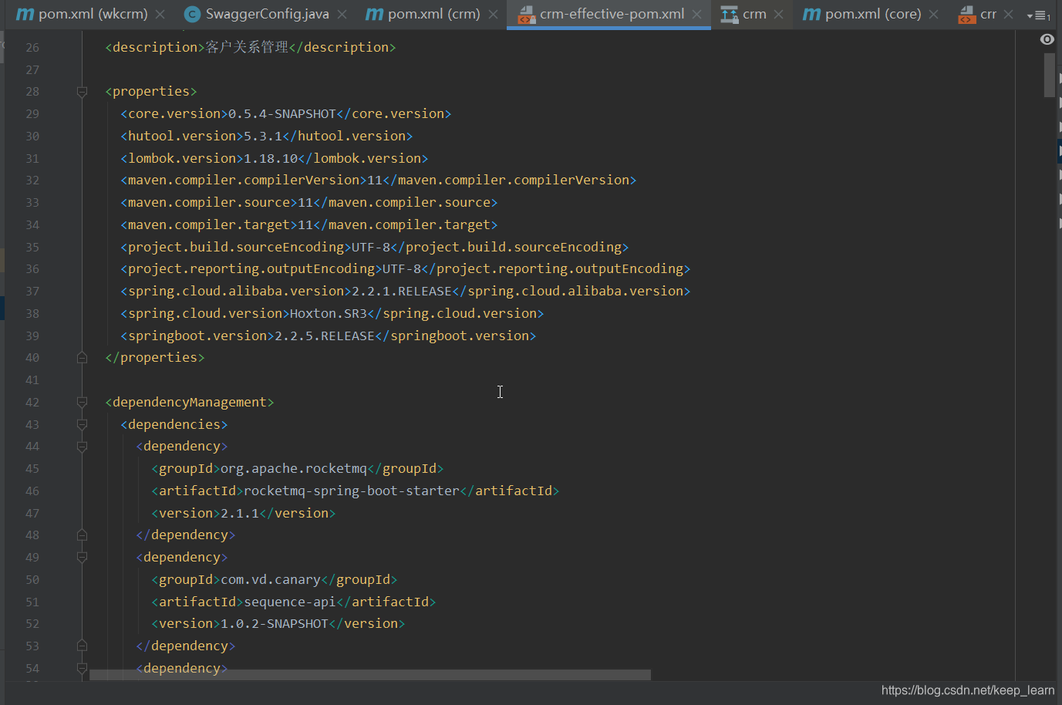Click the hutool.version value 5.3.1

[263, 136]
